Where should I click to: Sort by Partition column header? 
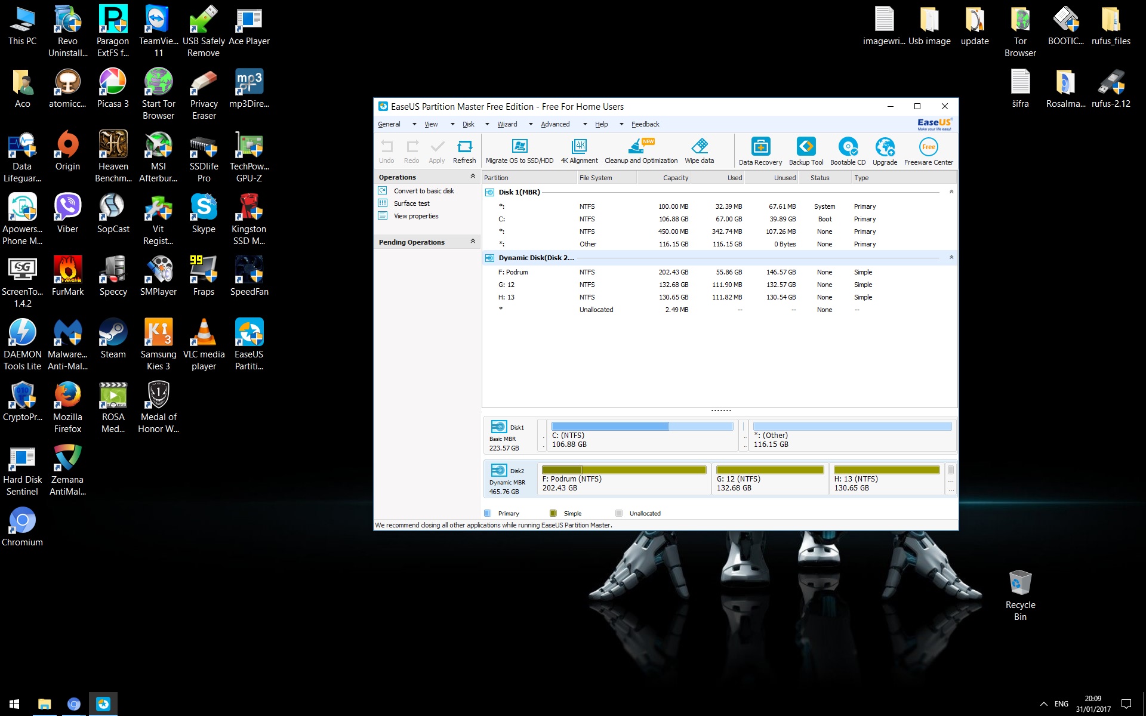[529, 178]
